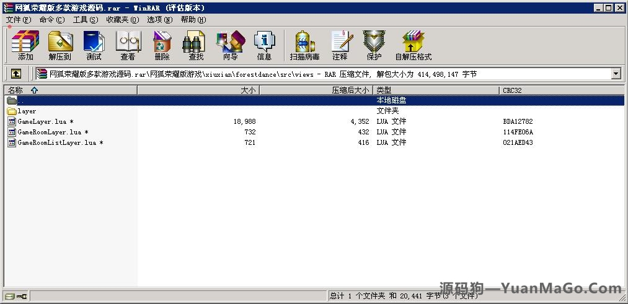This screenshot has width=628, height=304.
Task: Click the archive icon in address bar
Action: coord(42,74)
